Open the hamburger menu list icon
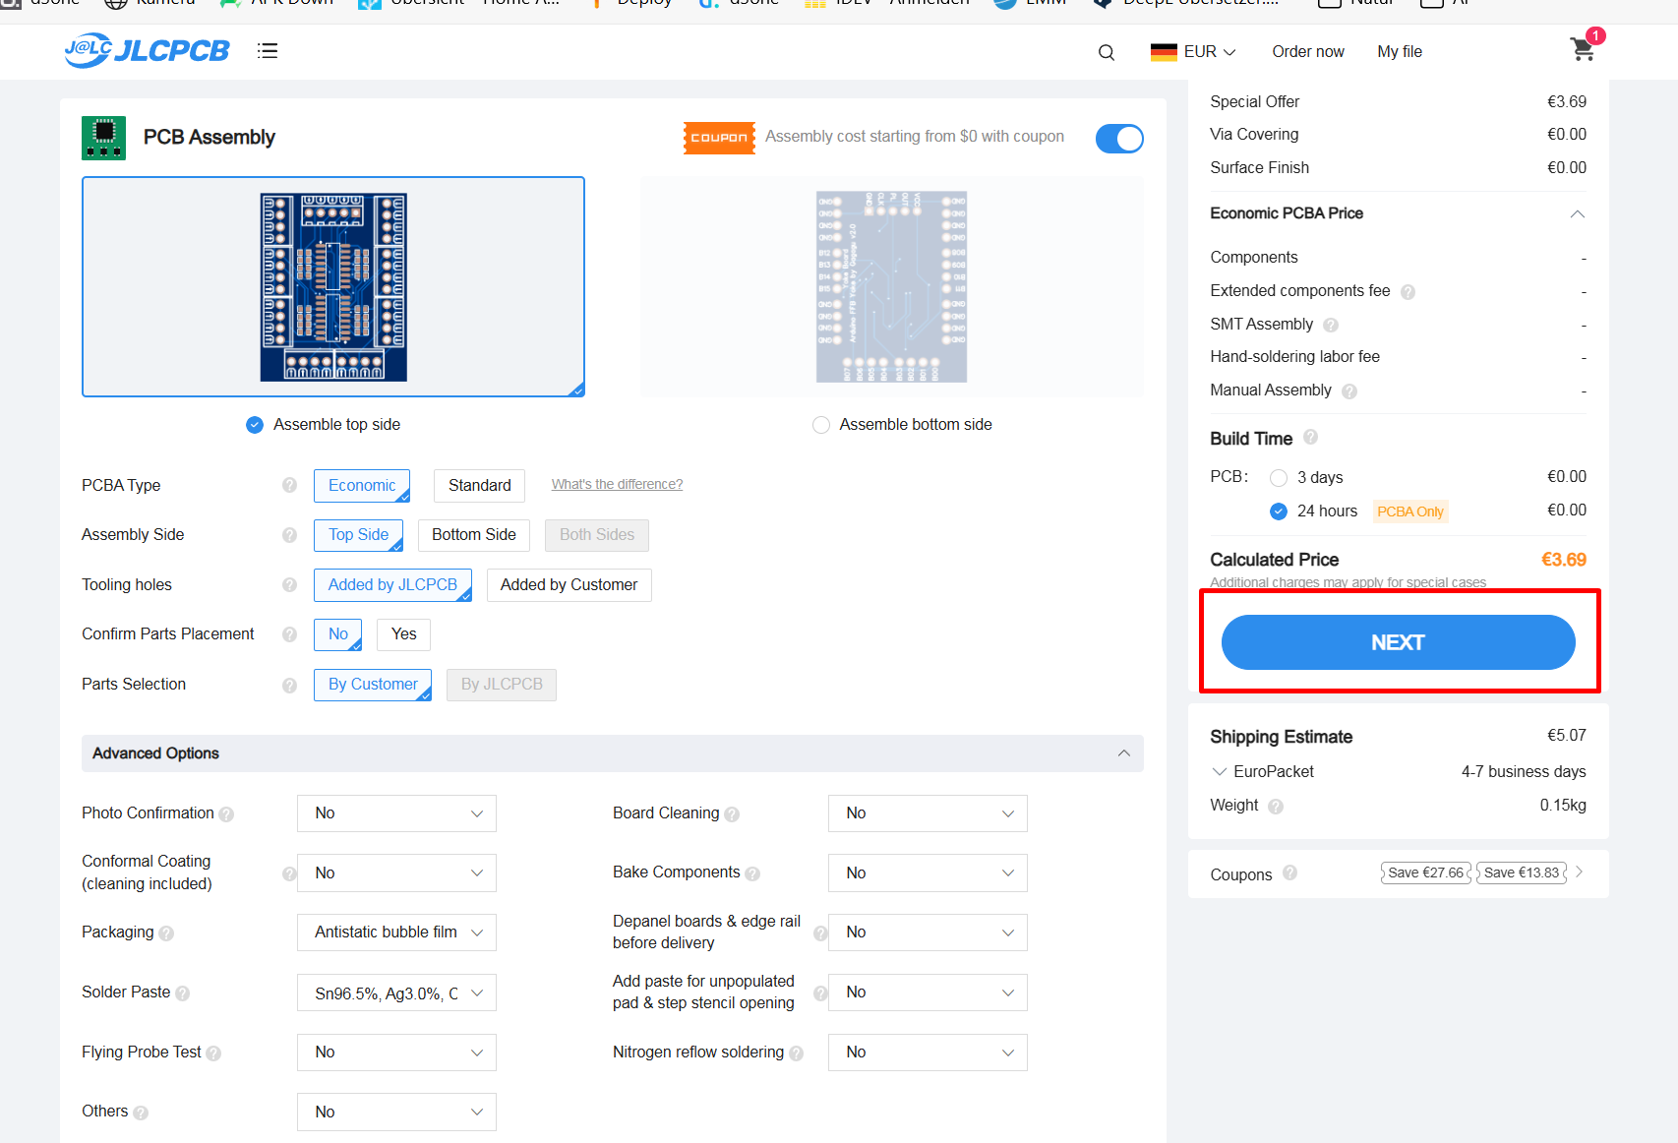This screenshot has width=1678, height=1143. pyautogui.click(x=268, y=51)
